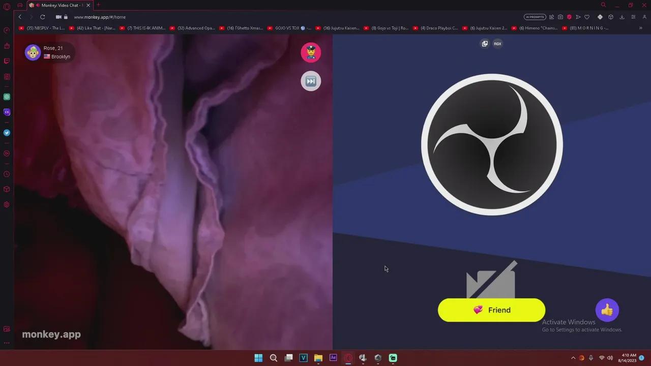Click the snapshot camera icon in toolbar
651x366 pixels.
click(x=560, y=17)
